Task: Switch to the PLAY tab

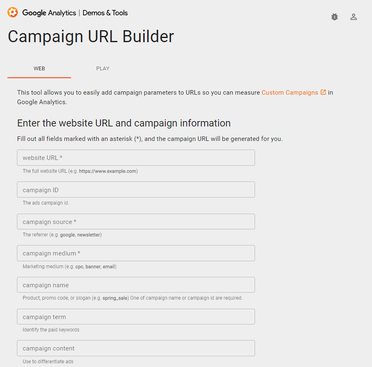Action: tap(103, 69)
